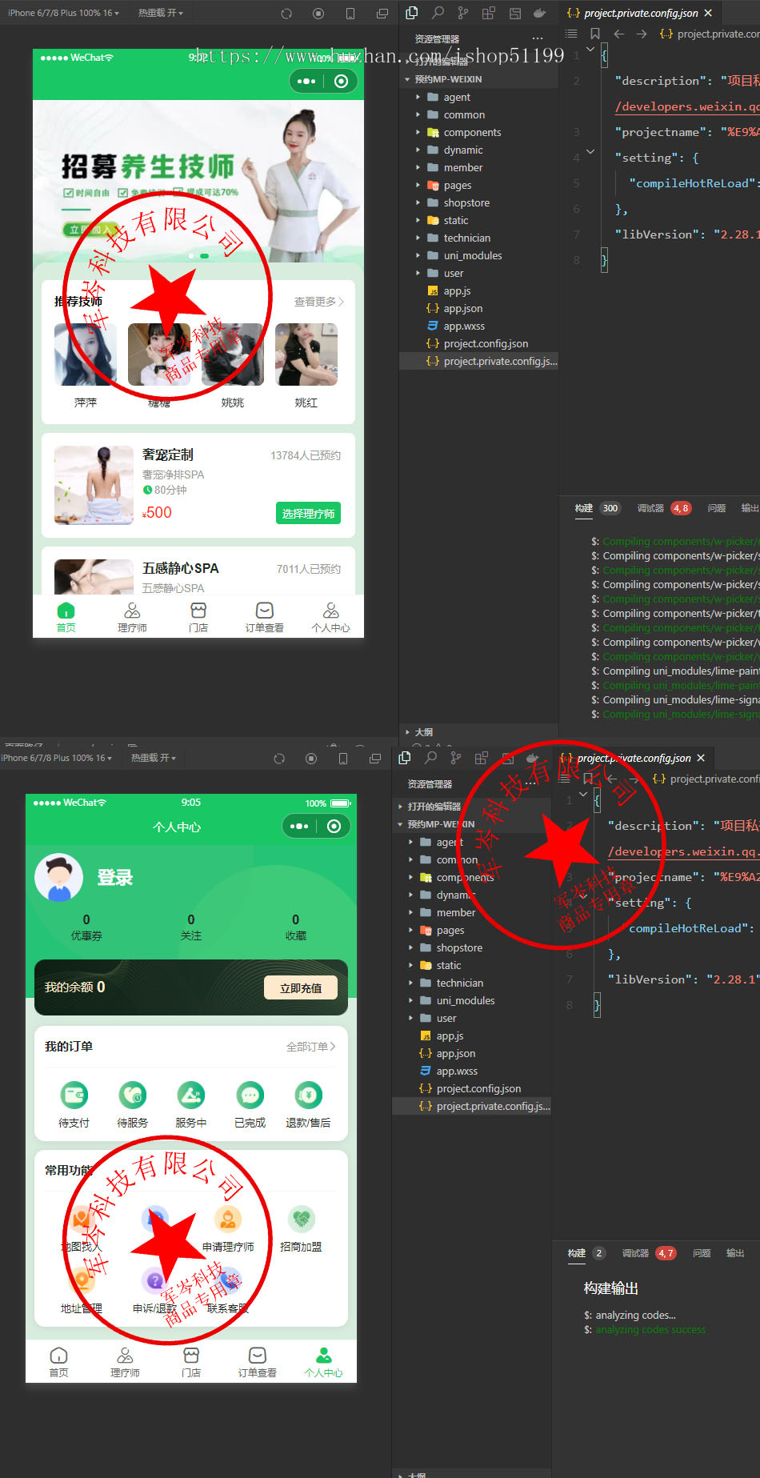Click the Docker whale icon in the IDE beside 首页
Screen dimensions: 760x1478
pyautogui.click(x=540, y=13)
